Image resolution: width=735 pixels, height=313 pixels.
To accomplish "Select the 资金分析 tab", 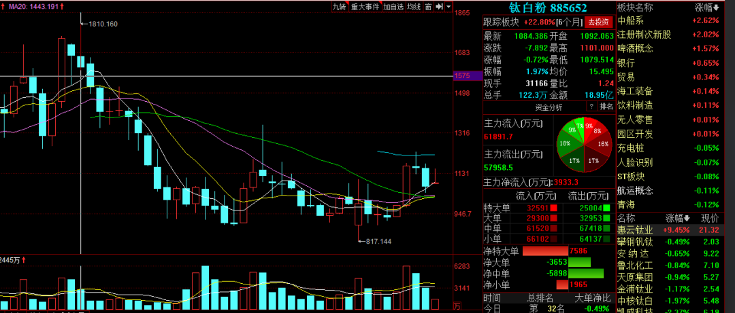I will coord(549,107).
